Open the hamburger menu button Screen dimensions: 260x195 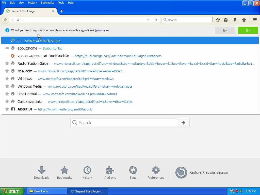point(254,20)
